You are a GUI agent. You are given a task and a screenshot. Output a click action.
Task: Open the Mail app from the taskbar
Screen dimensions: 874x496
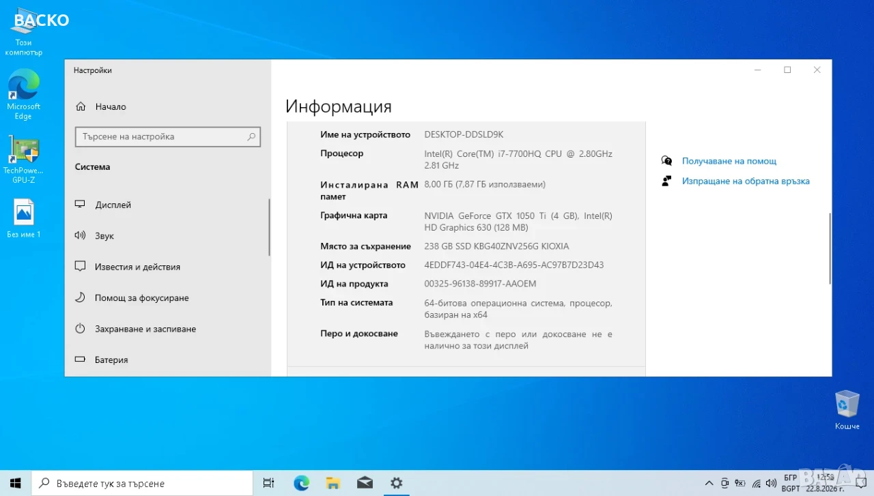click(x=365, y=483)
